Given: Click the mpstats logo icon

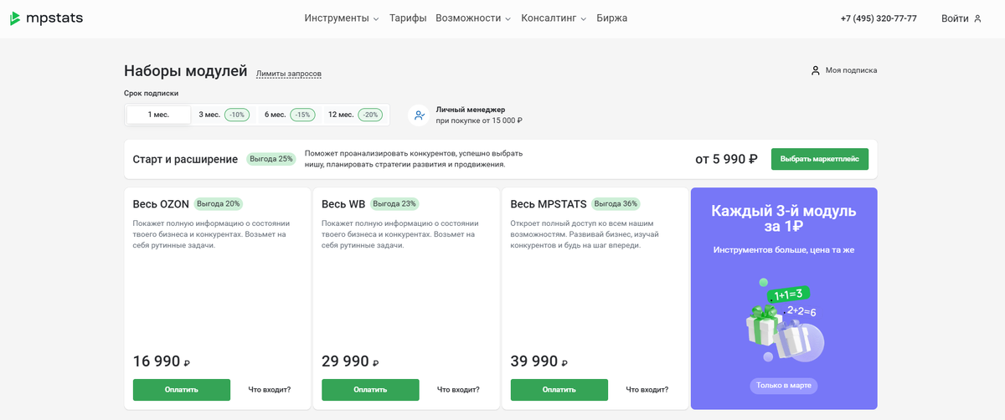Looking at the screenshot, I should tap(15, 18).
